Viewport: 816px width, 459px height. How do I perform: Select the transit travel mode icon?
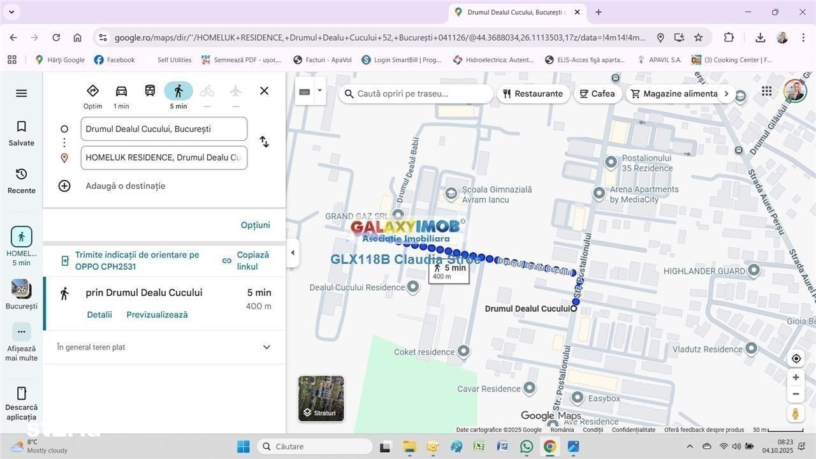point(150,91)
